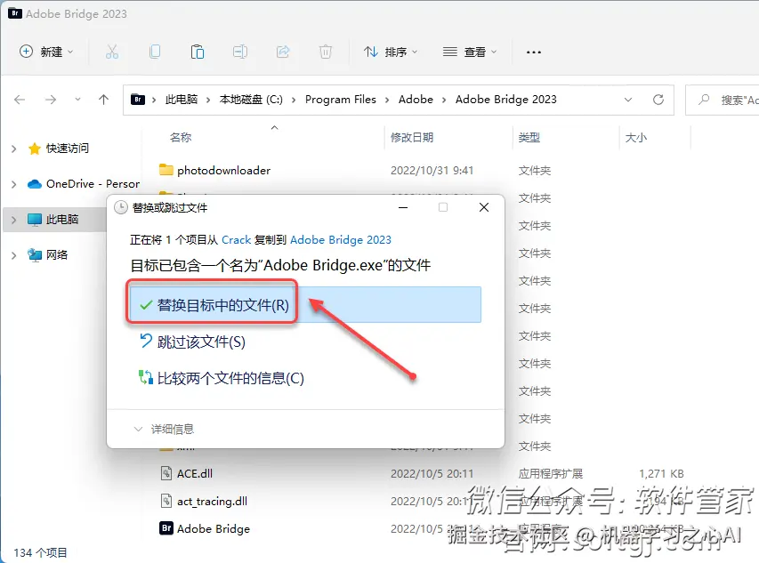759x563 pixels.
Task: Choose 比较两个文件的信息(C) option
Action: [x=222, y=378]
